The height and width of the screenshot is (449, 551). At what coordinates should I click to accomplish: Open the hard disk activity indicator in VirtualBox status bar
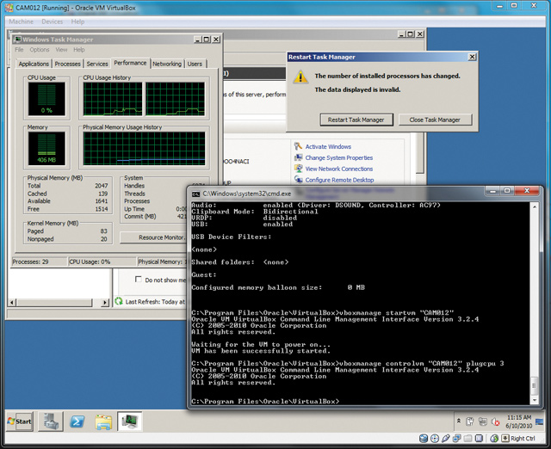[x=424, y=438]
